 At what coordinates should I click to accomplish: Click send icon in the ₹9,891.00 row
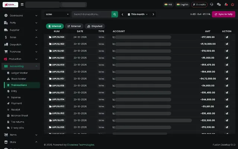pos(226,107)
